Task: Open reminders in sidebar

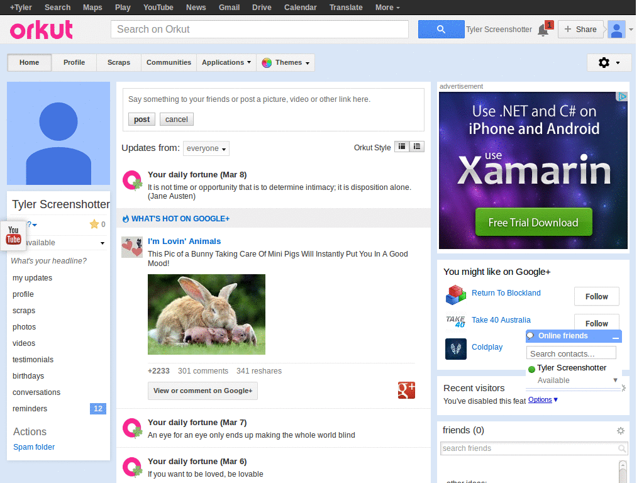Action: [x=30, y=409]
